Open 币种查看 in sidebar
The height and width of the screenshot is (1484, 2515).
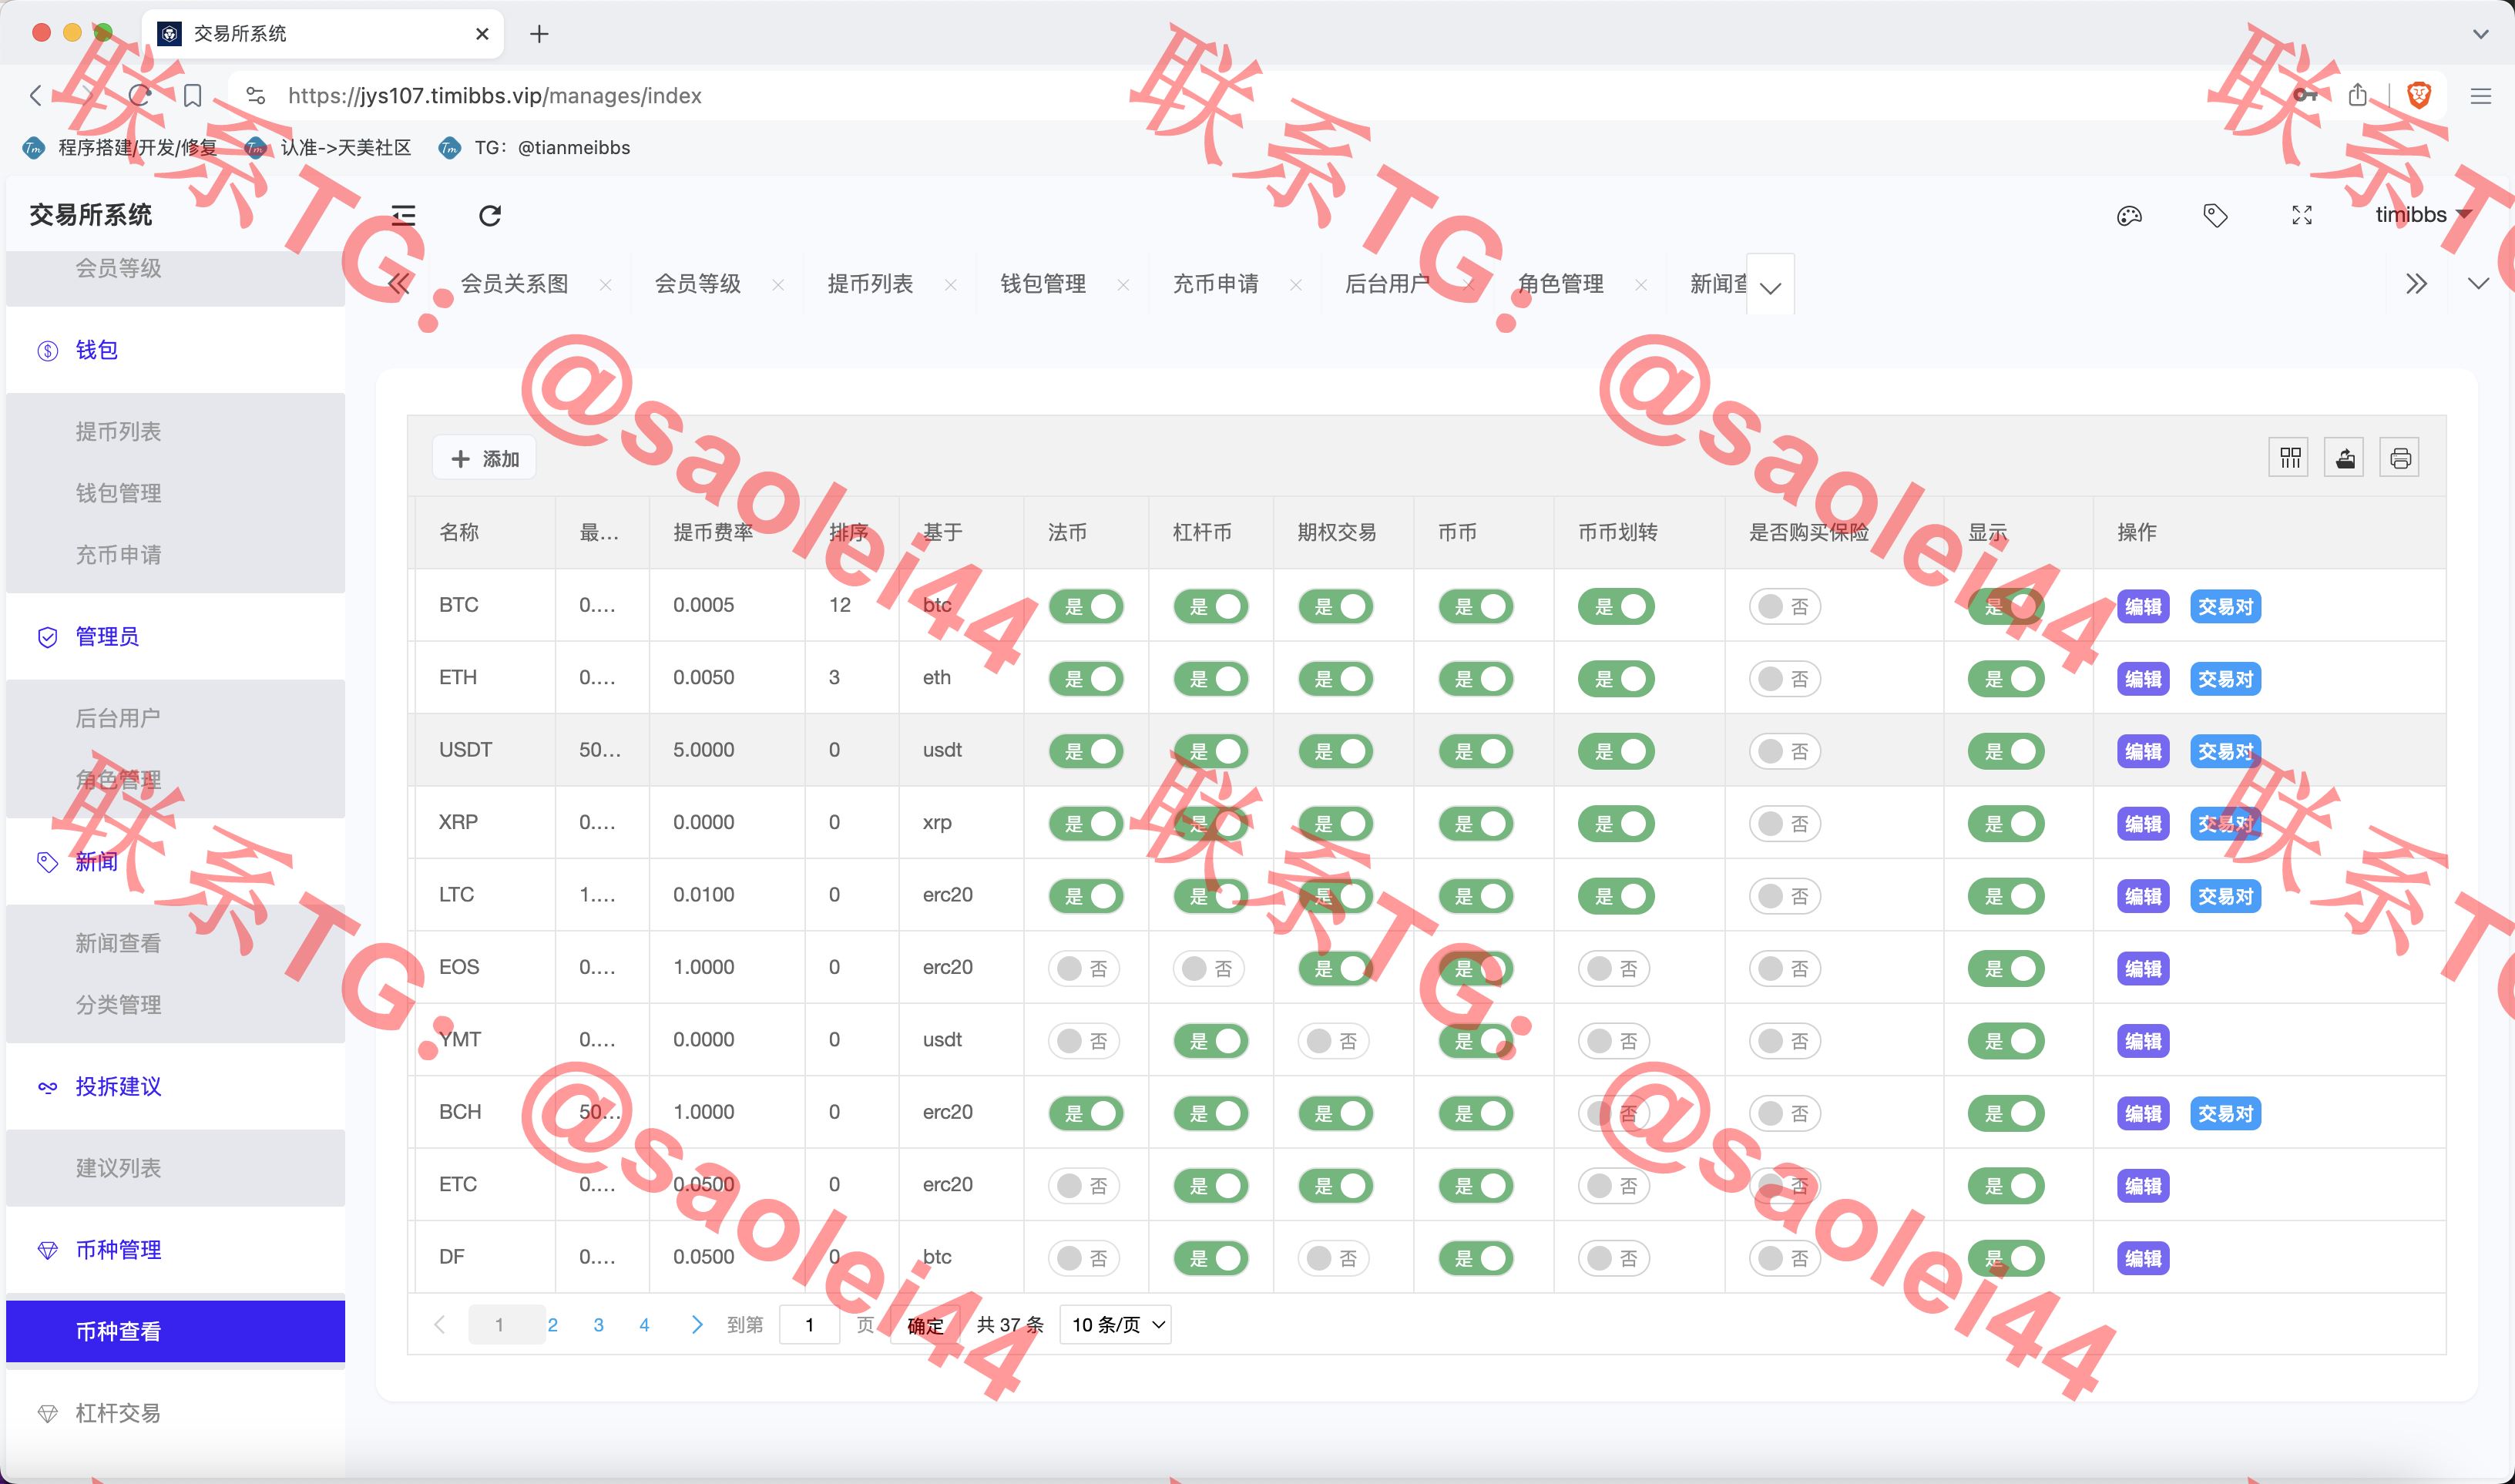click(175, 1332)
